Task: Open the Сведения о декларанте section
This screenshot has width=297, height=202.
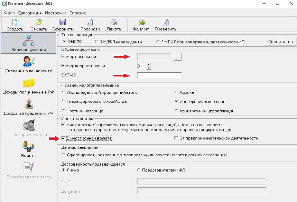Action: pyautogui.click(x=29, y=65)
